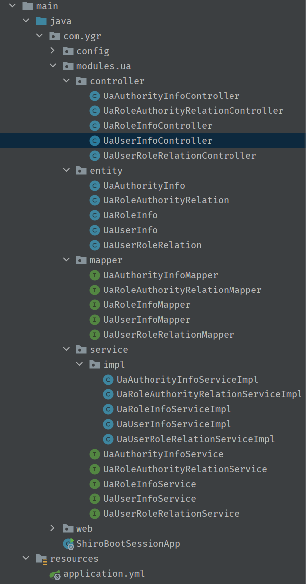Collapse the main folder chevron
The width and height of the screenshot is (306, 584).
coord(12,6)
